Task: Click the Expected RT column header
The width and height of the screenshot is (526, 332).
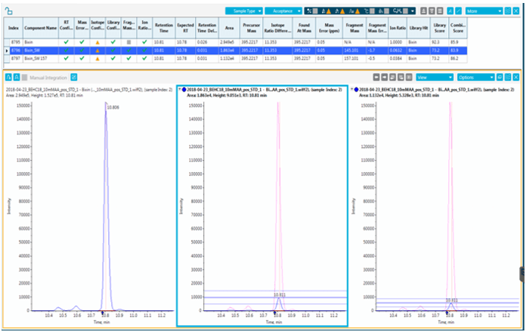Action: 185,28
